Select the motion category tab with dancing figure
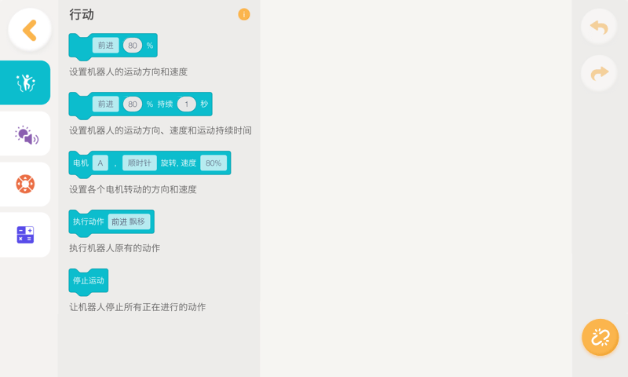This screenshot has height=377, width=628. point(25,82)
